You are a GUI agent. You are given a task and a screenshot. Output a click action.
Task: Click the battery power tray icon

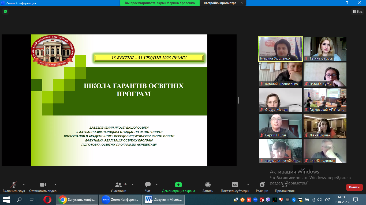pos(307,199)
